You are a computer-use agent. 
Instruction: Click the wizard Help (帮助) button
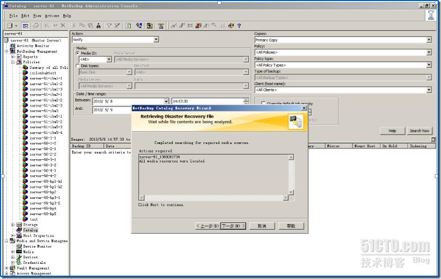[291, 226]
